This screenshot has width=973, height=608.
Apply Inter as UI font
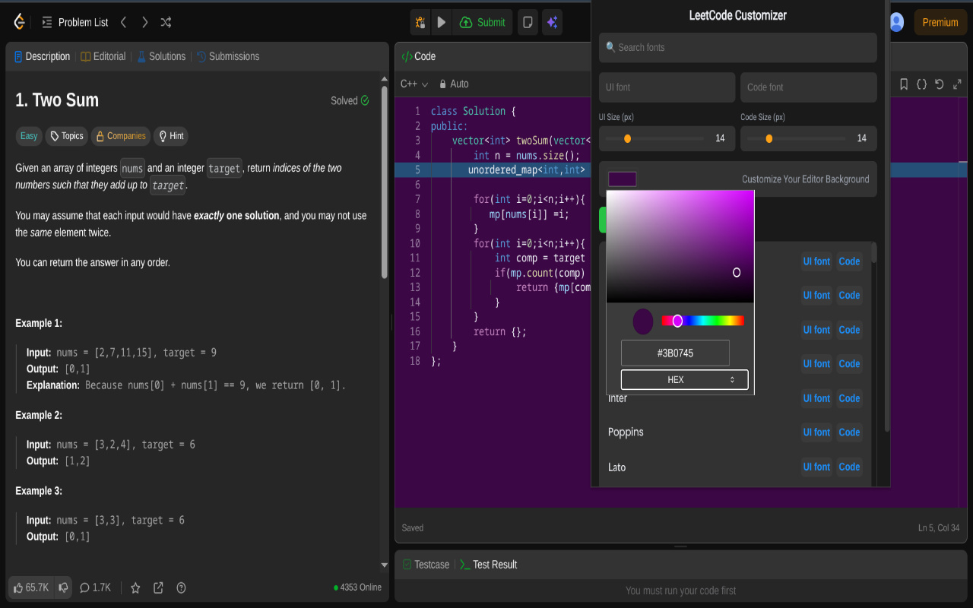tap(816, 398)
